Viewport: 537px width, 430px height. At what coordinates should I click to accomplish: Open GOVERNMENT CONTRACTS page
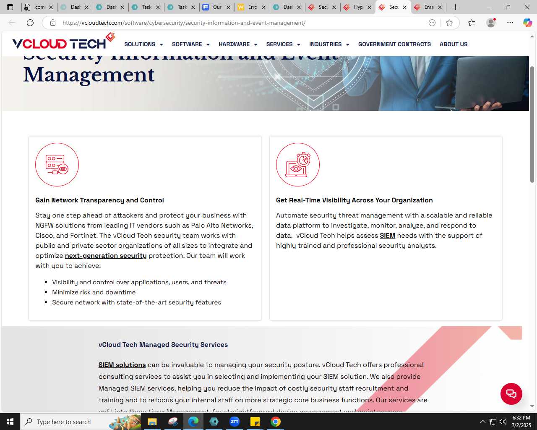click(x=394, y=44)
